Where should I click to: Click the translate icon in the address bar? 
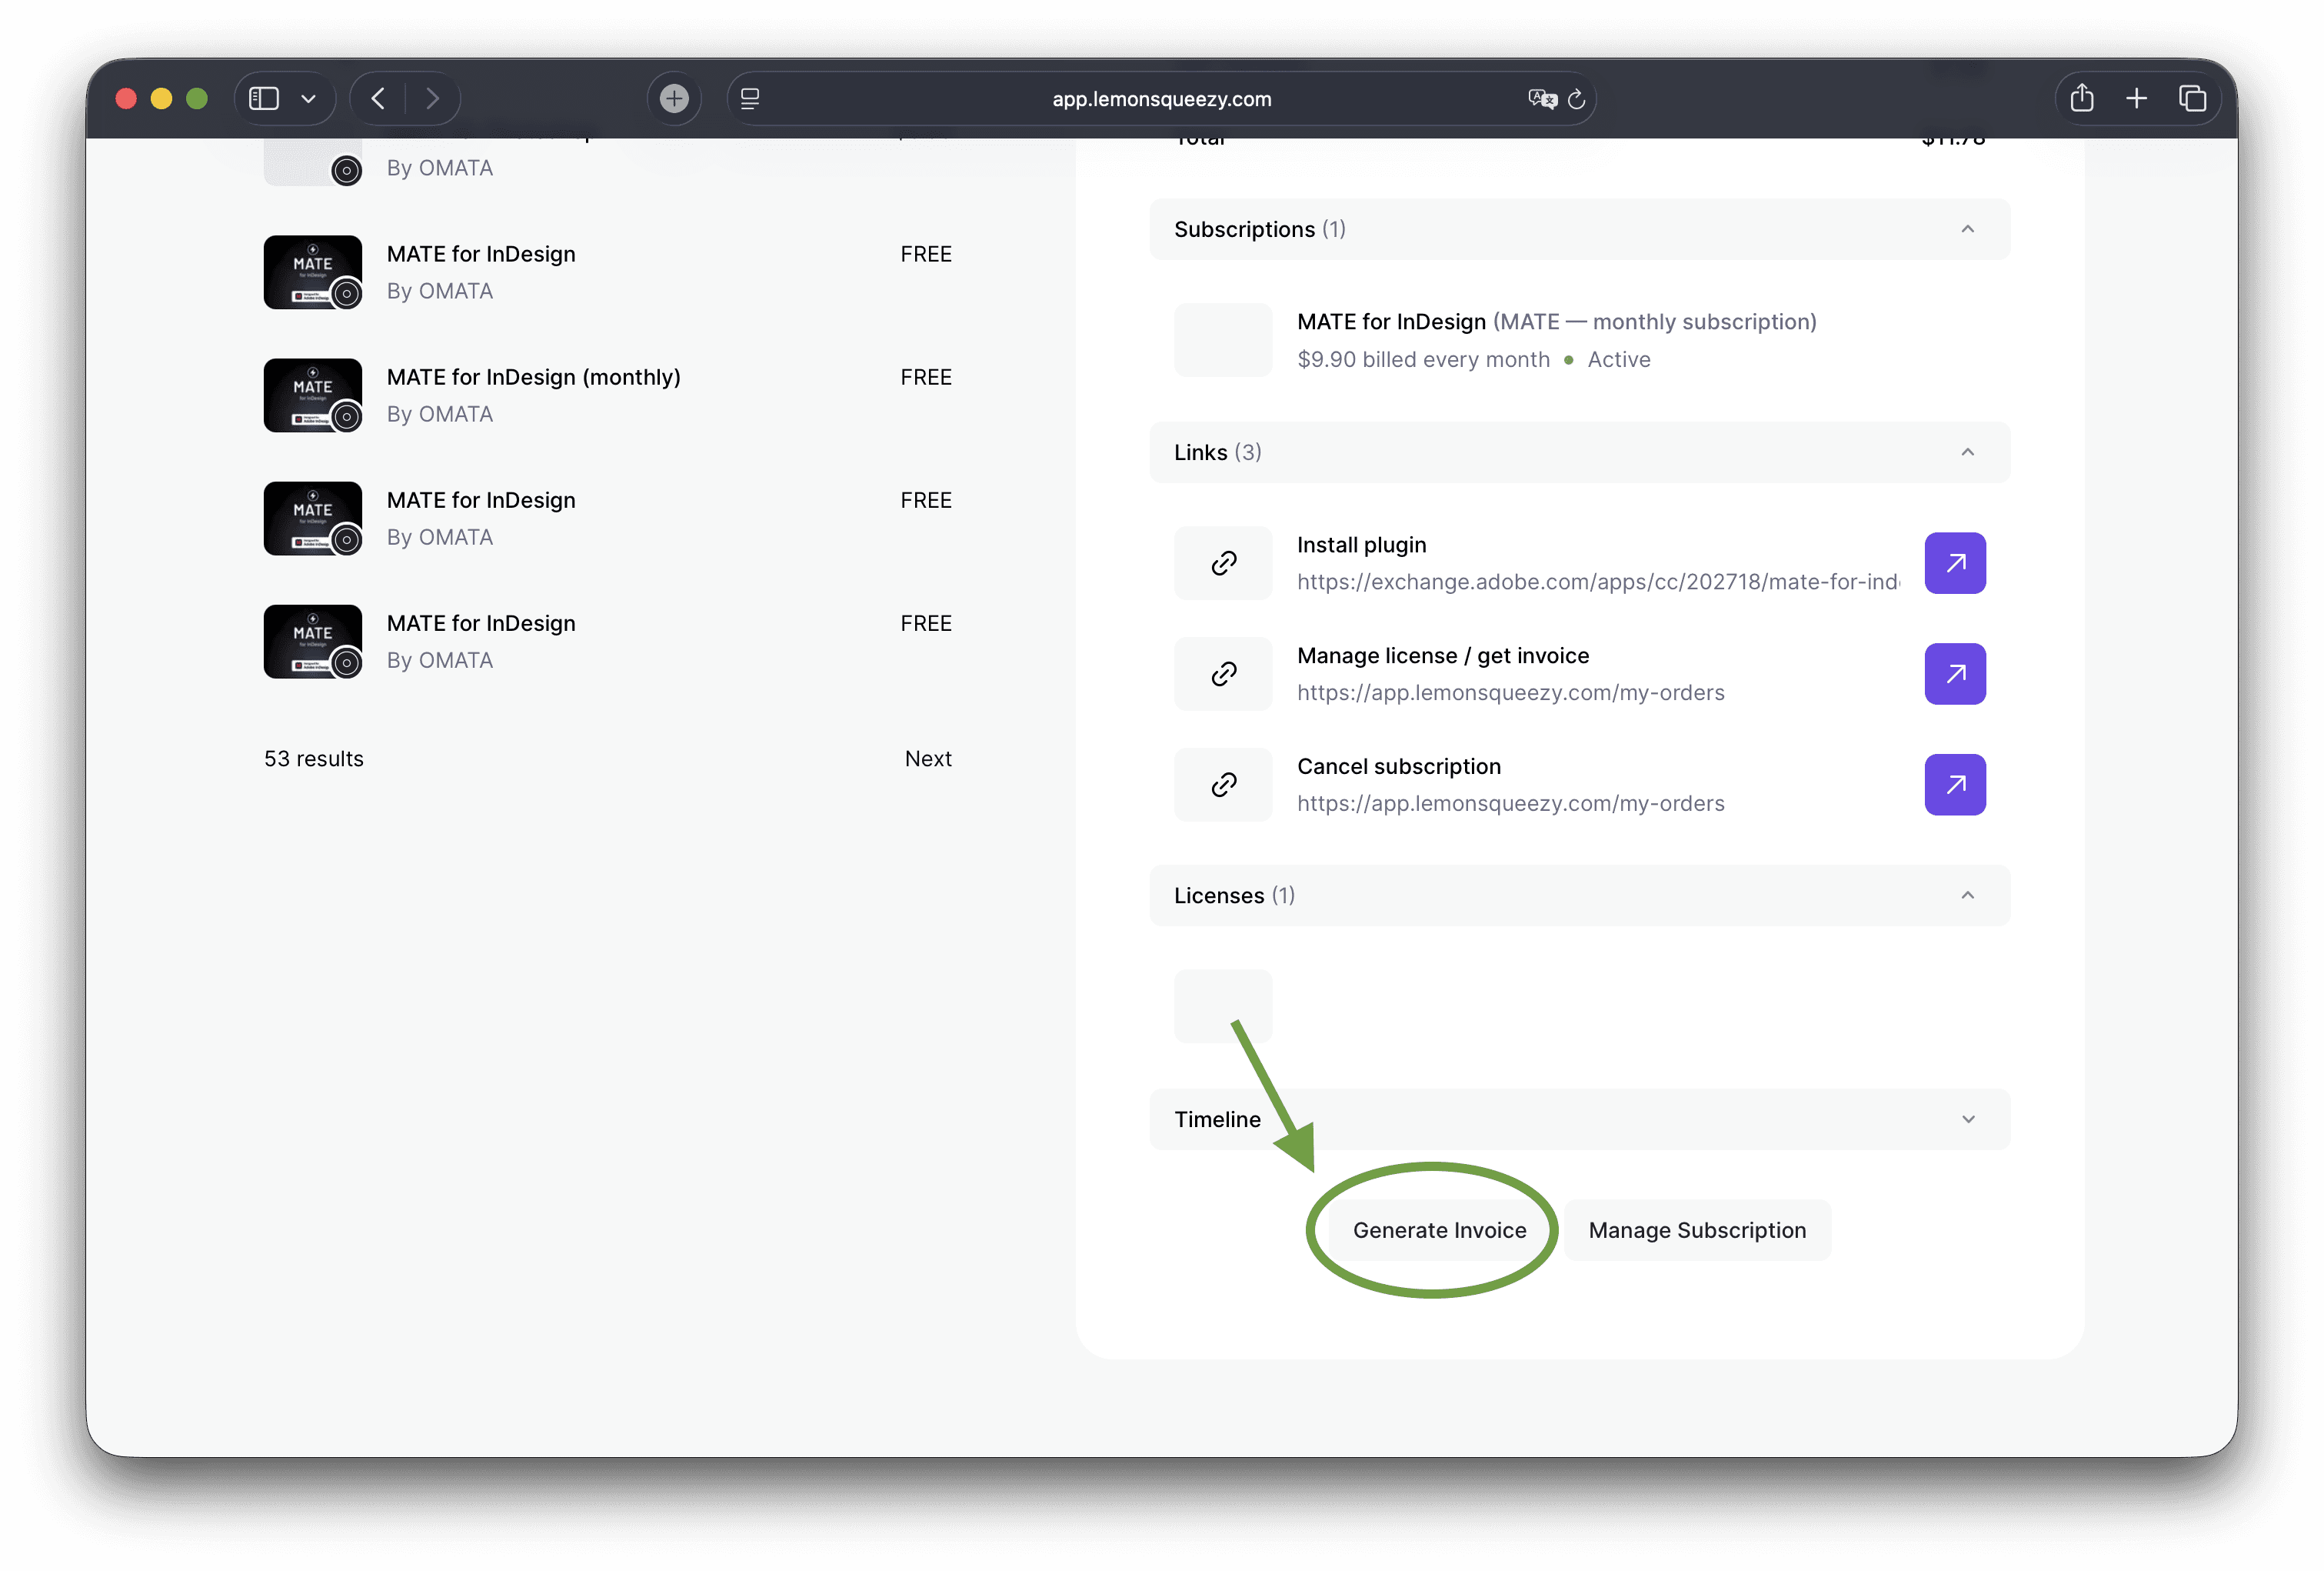[1542, 98]
